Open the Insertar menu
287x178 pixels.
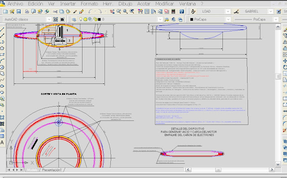click(68, 4)
